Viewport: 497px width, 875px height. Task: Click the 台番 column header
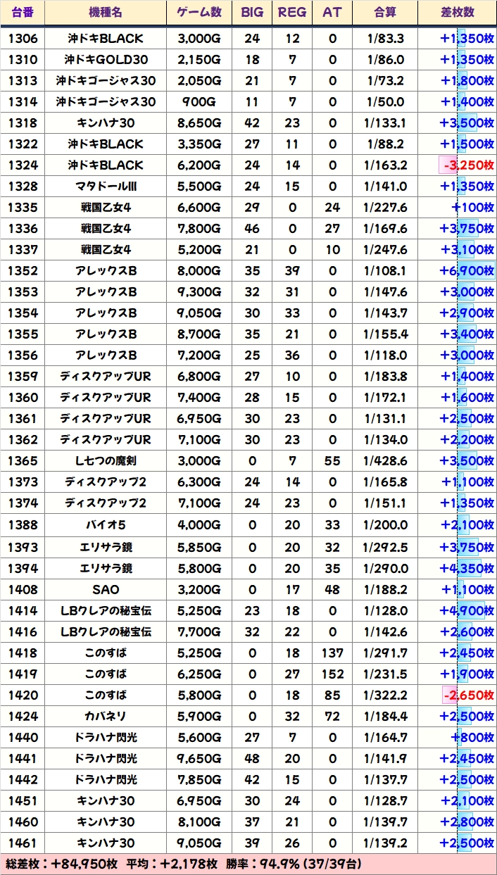(23, 13)
